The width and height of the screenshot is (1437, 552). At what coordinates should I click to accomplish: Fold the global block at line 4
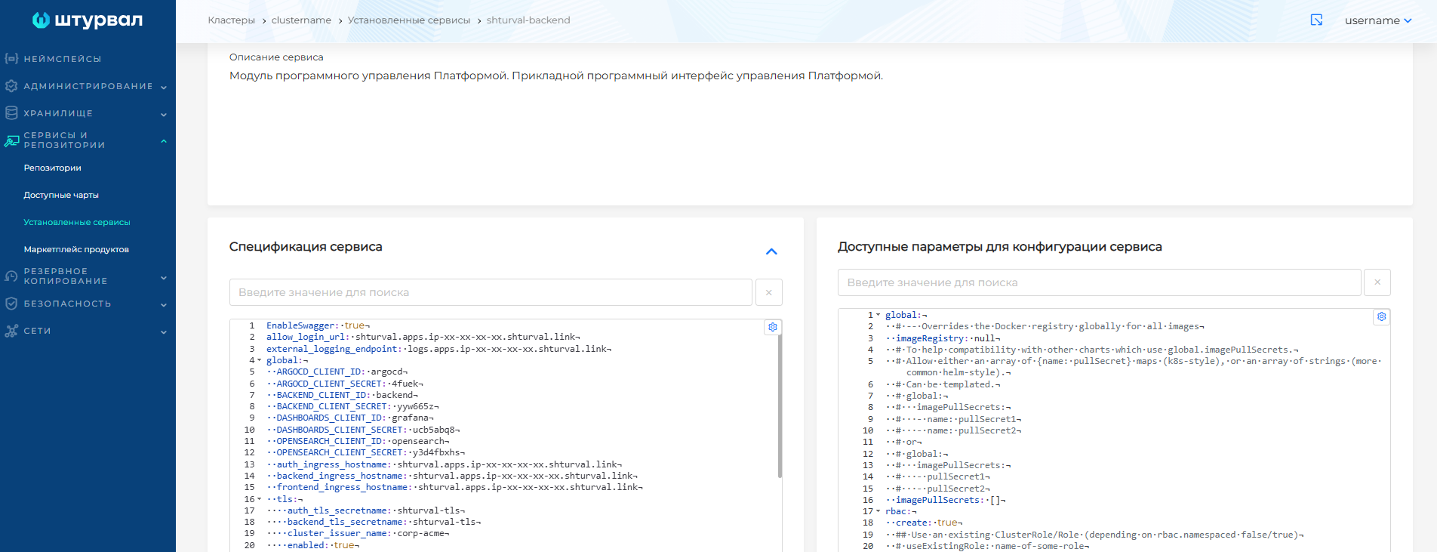(x=260, y=360)
